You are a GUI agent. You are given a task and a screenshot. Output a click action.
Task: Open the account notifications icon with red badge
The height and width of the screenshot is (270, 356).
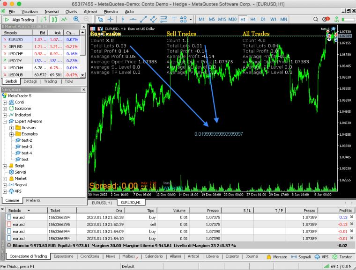point(326,19)
